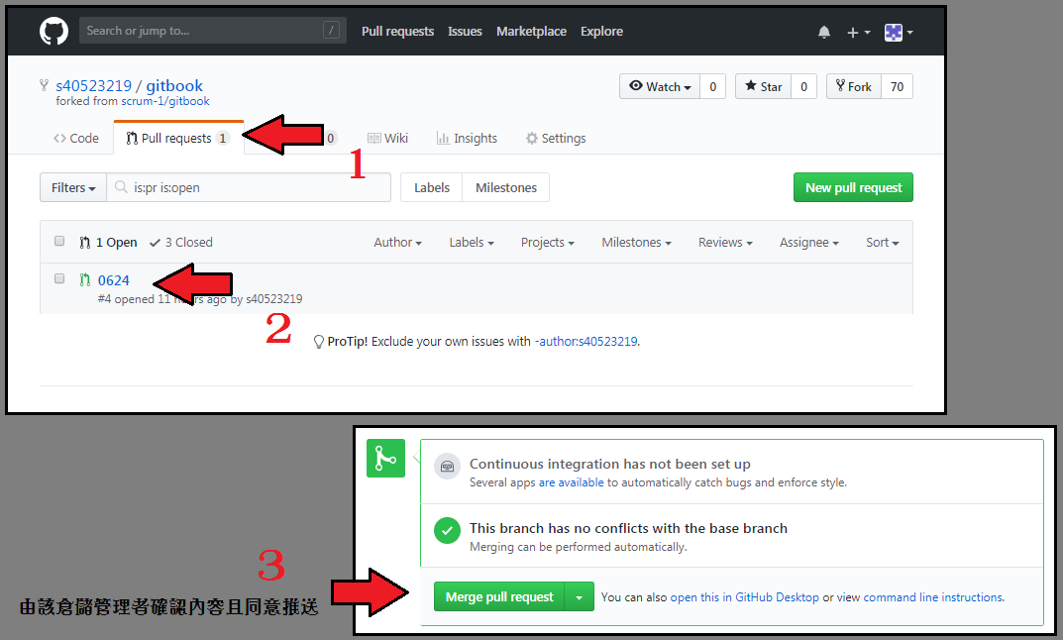Star the gitbook repository
This screenshot has width=1063, height=640.
click(764, 86)
